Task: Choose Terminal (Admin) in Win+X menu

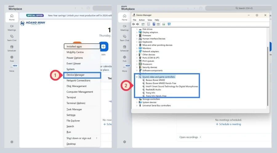Action: point(82,103)
